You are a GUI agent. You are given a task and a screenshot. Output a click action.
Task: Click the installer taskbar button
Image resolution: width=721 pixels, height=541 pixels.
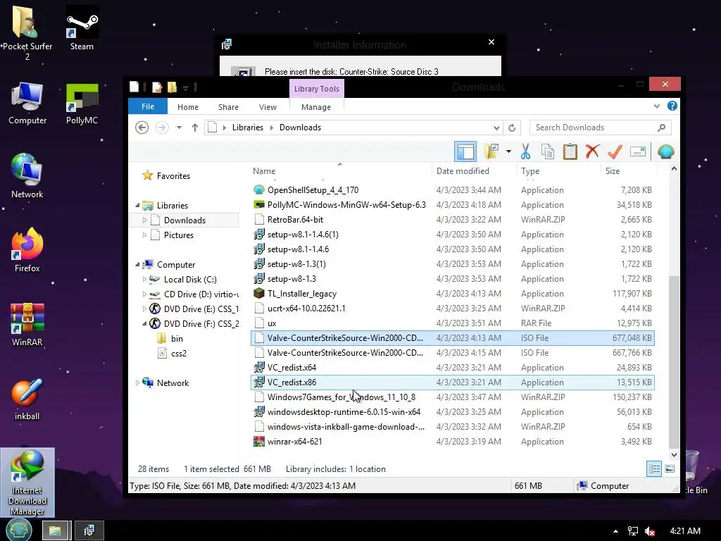89,531
